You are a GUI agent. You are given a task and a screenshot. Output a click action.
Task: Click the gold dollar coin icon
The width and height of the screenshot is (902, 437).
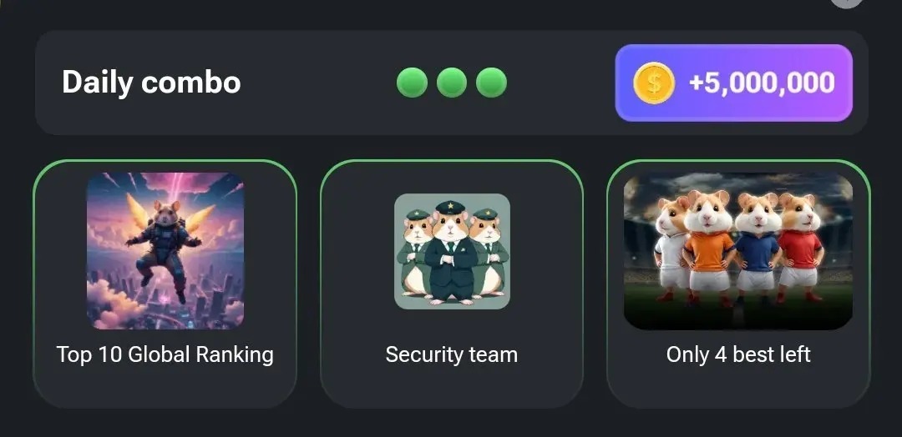pyautogui.click(x=653, y=83)
